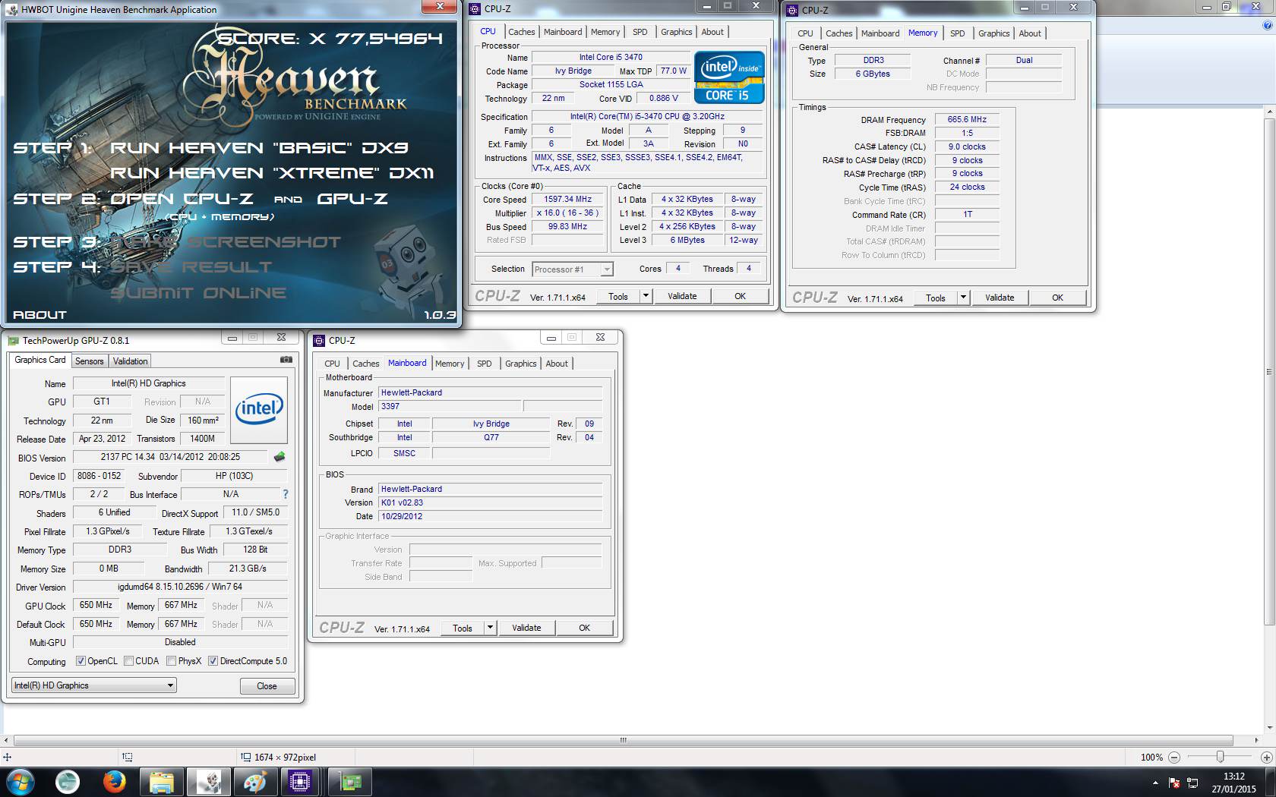The height and width of the screenshot is (797, 1276).
Task: Open Tools dropdown arrow in CPU-Z Memory window
Action: click(964, 298)
